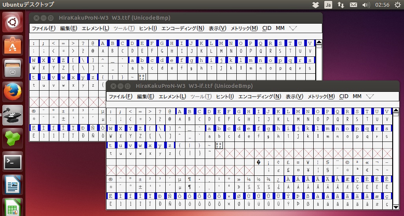This screenshot has width=404, height=216.
Task: Open エンコーディング(N) menu in W3-if.ttf window
Action: pyautogui.click(x=260, y=97)
